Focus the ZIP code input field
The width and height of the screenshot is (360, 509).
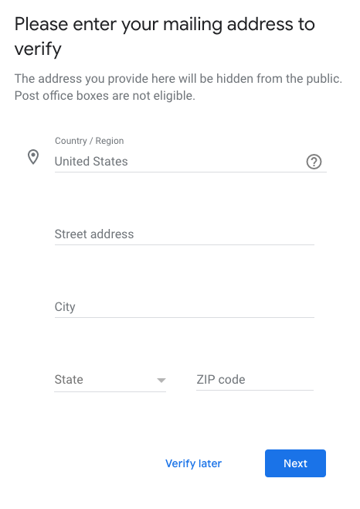click(255, 380)
